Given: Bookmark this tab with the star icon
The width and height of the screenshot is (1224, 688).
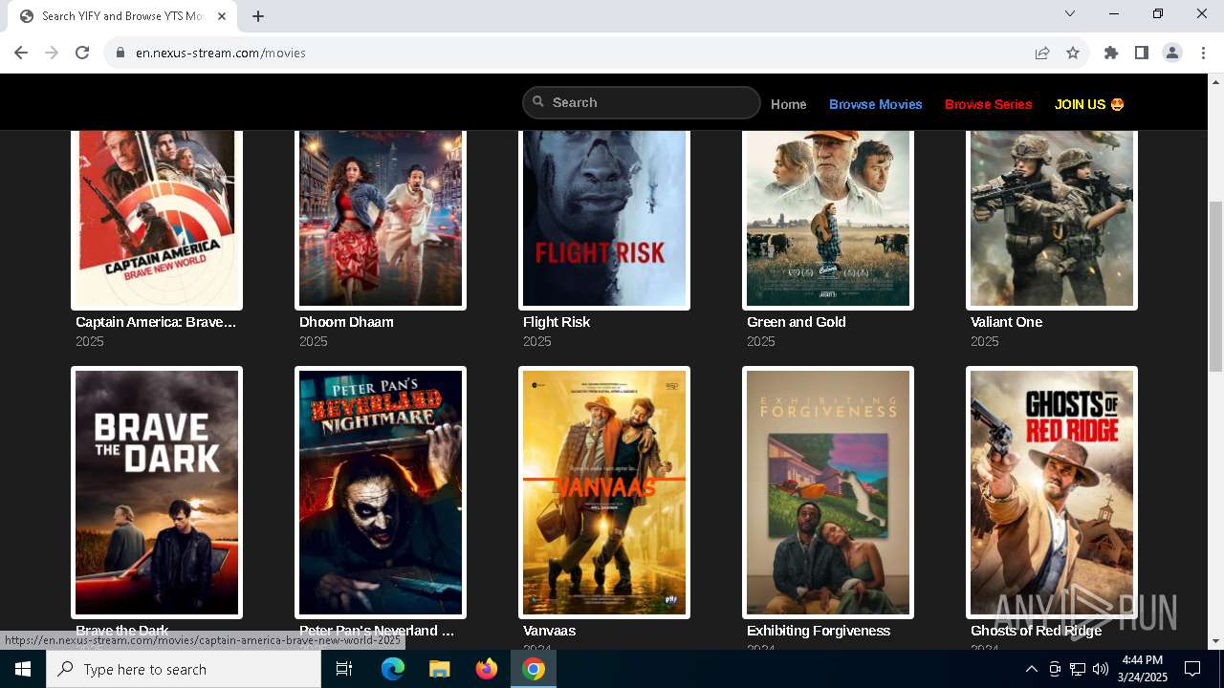Looking at the screenshot, I should (x=1073, y=53).
